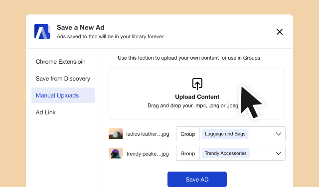Image resolution: width=319 pixels, height=187 pixels.
Task: Click the Trendy Accessories tag
Action: [x=226, y=153]
